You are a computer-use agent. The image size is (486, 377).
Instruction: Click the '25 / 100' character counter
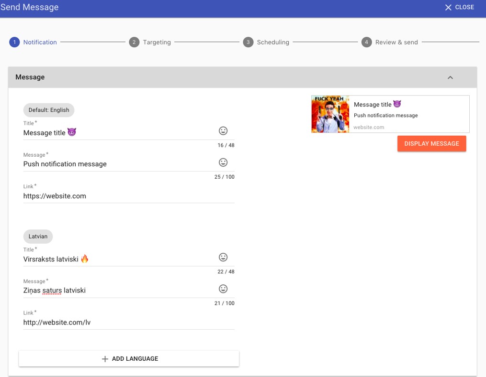tap(225, 177)
